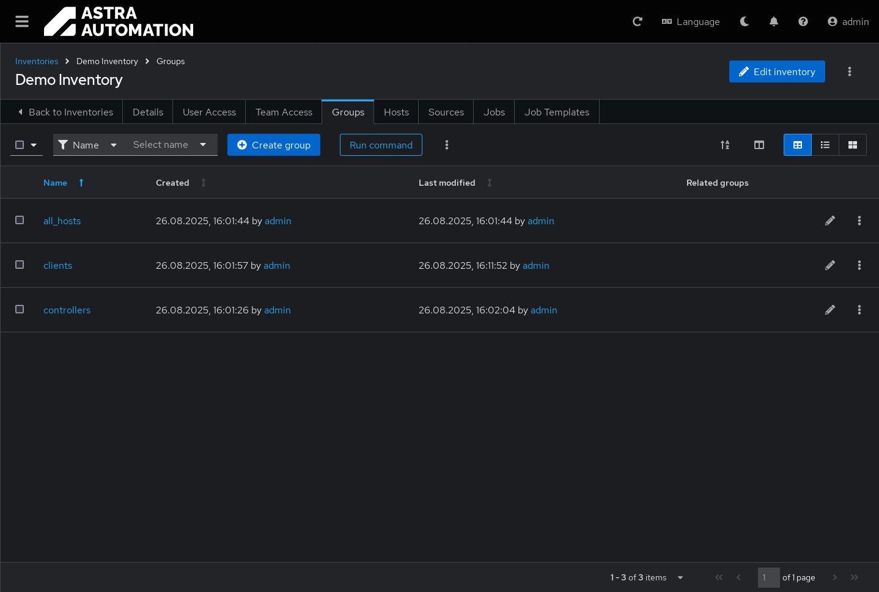Select the all_hosts row checkbox
The width and height of the screenshot is (879, 592).
click(x=20, y=220)
